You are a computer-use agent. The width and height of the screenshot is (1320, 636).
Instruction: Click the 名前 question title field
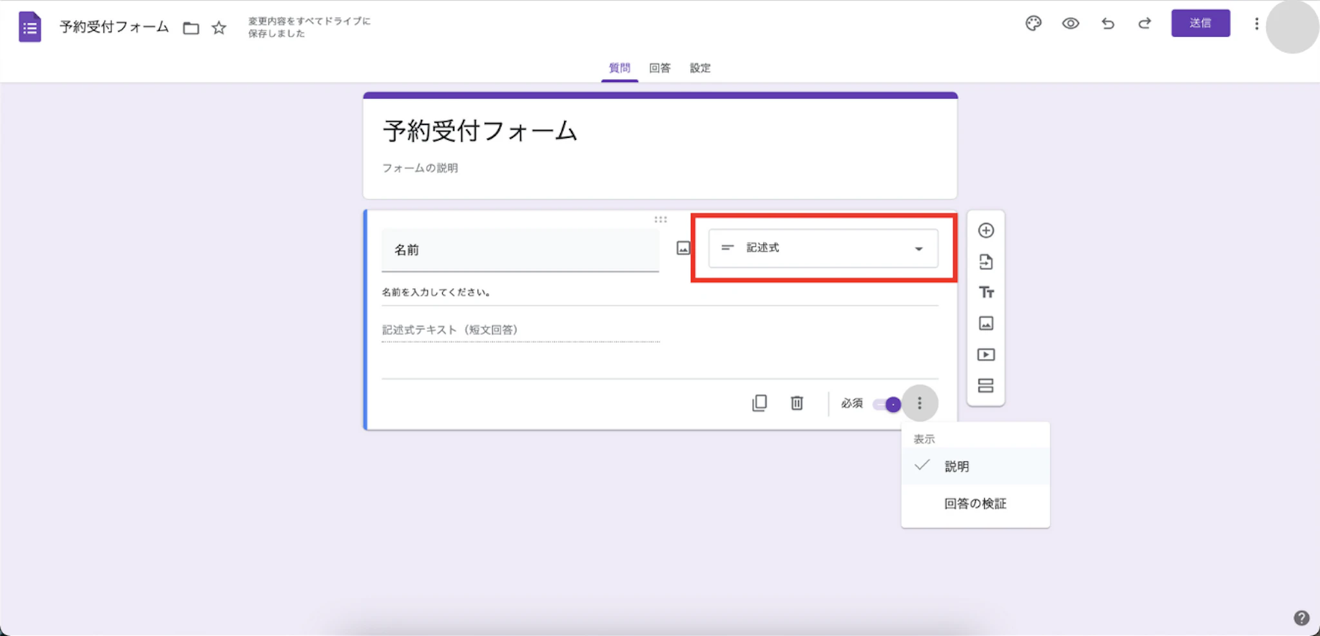click(520, 250)
